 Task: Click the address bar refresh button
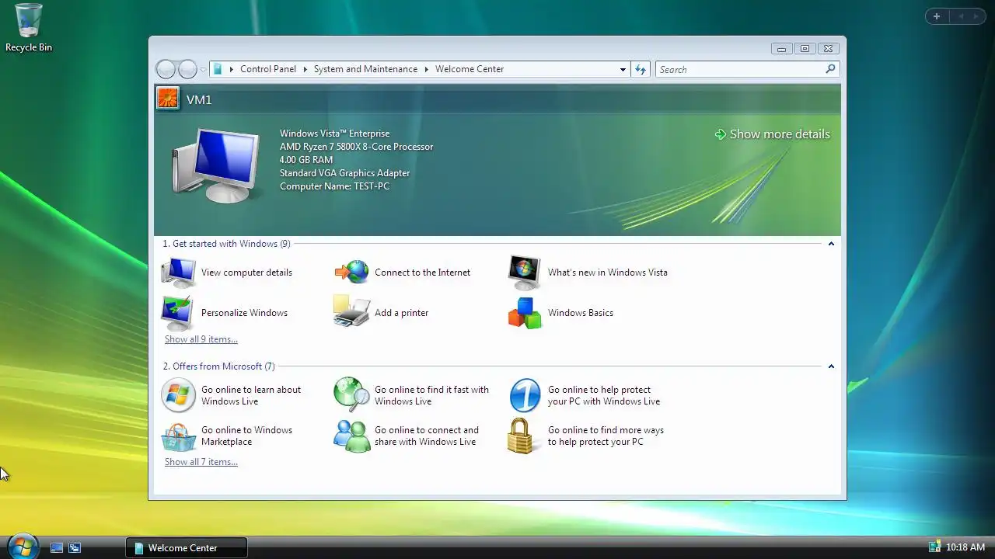[641, 69]
